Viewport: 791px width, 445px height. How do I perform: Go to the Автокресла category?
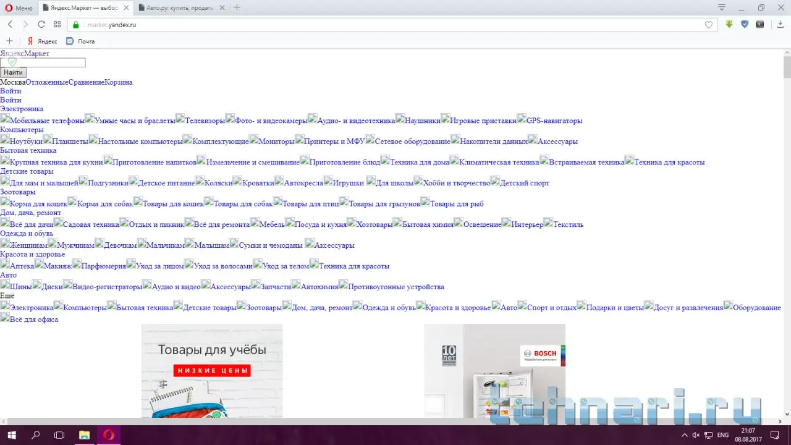[x=303, y=183]
